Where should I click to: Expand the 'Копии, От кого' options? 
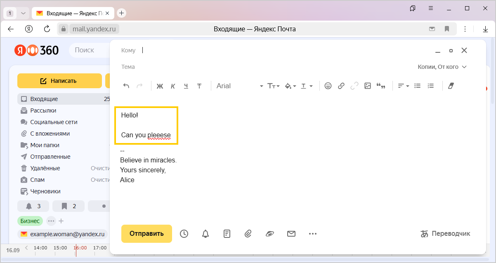click(x=442, y=67)
